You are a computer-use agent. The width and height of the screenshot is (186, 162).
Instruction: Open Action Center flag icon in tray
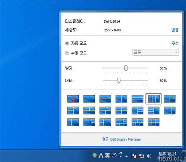[134, 156]
